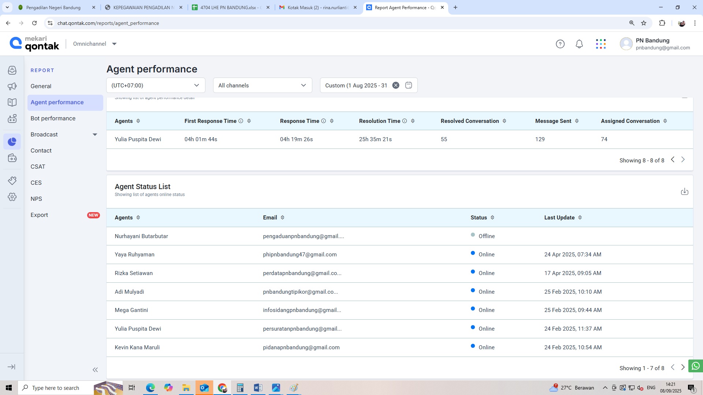Sort by First Response Time column
Image resolution: width=703 pixels, height=395 pixels.
tap(249, 121)
